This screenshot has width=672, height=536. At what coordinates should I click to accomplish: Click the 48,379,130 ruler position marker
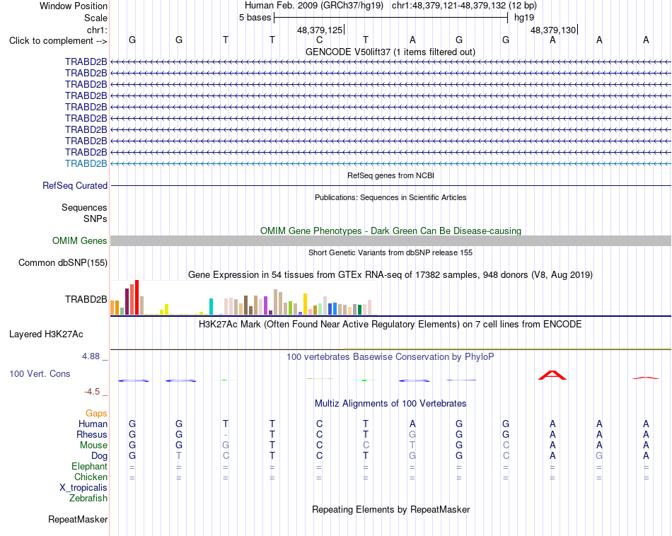pyautogui.click(x=553, y=30)
